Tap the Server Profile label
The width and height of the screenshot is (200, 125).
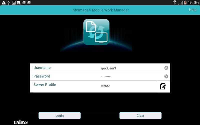(45, 85)
